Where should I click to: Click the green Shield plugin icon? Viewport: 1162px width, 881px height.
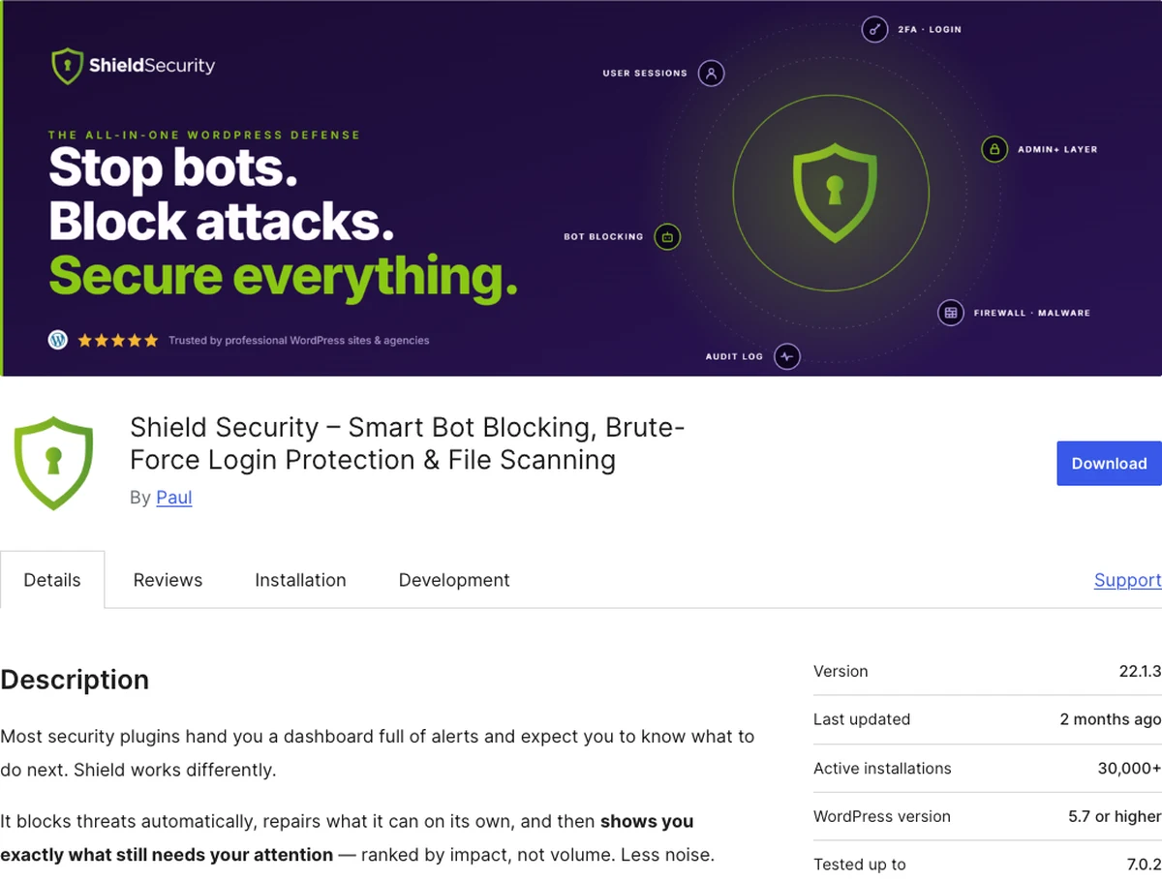click(53, 463)
